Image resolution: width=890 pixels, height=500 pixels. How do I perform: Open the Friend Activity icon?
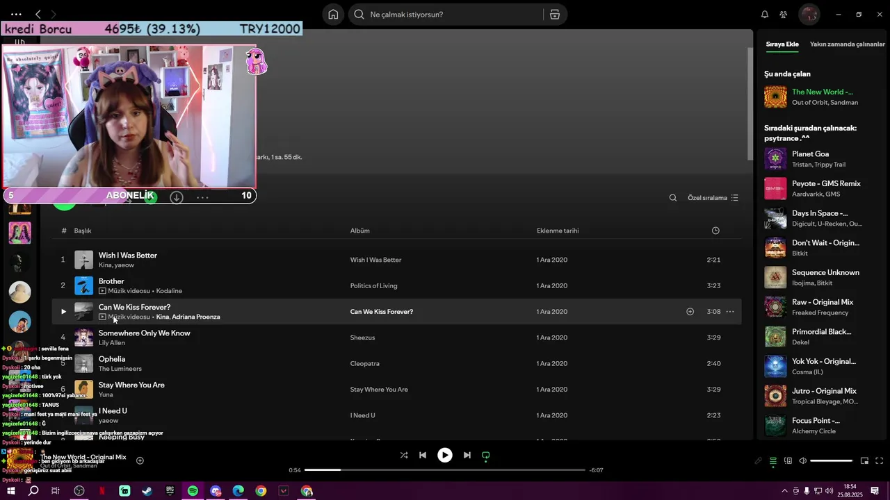coord(784,15)
